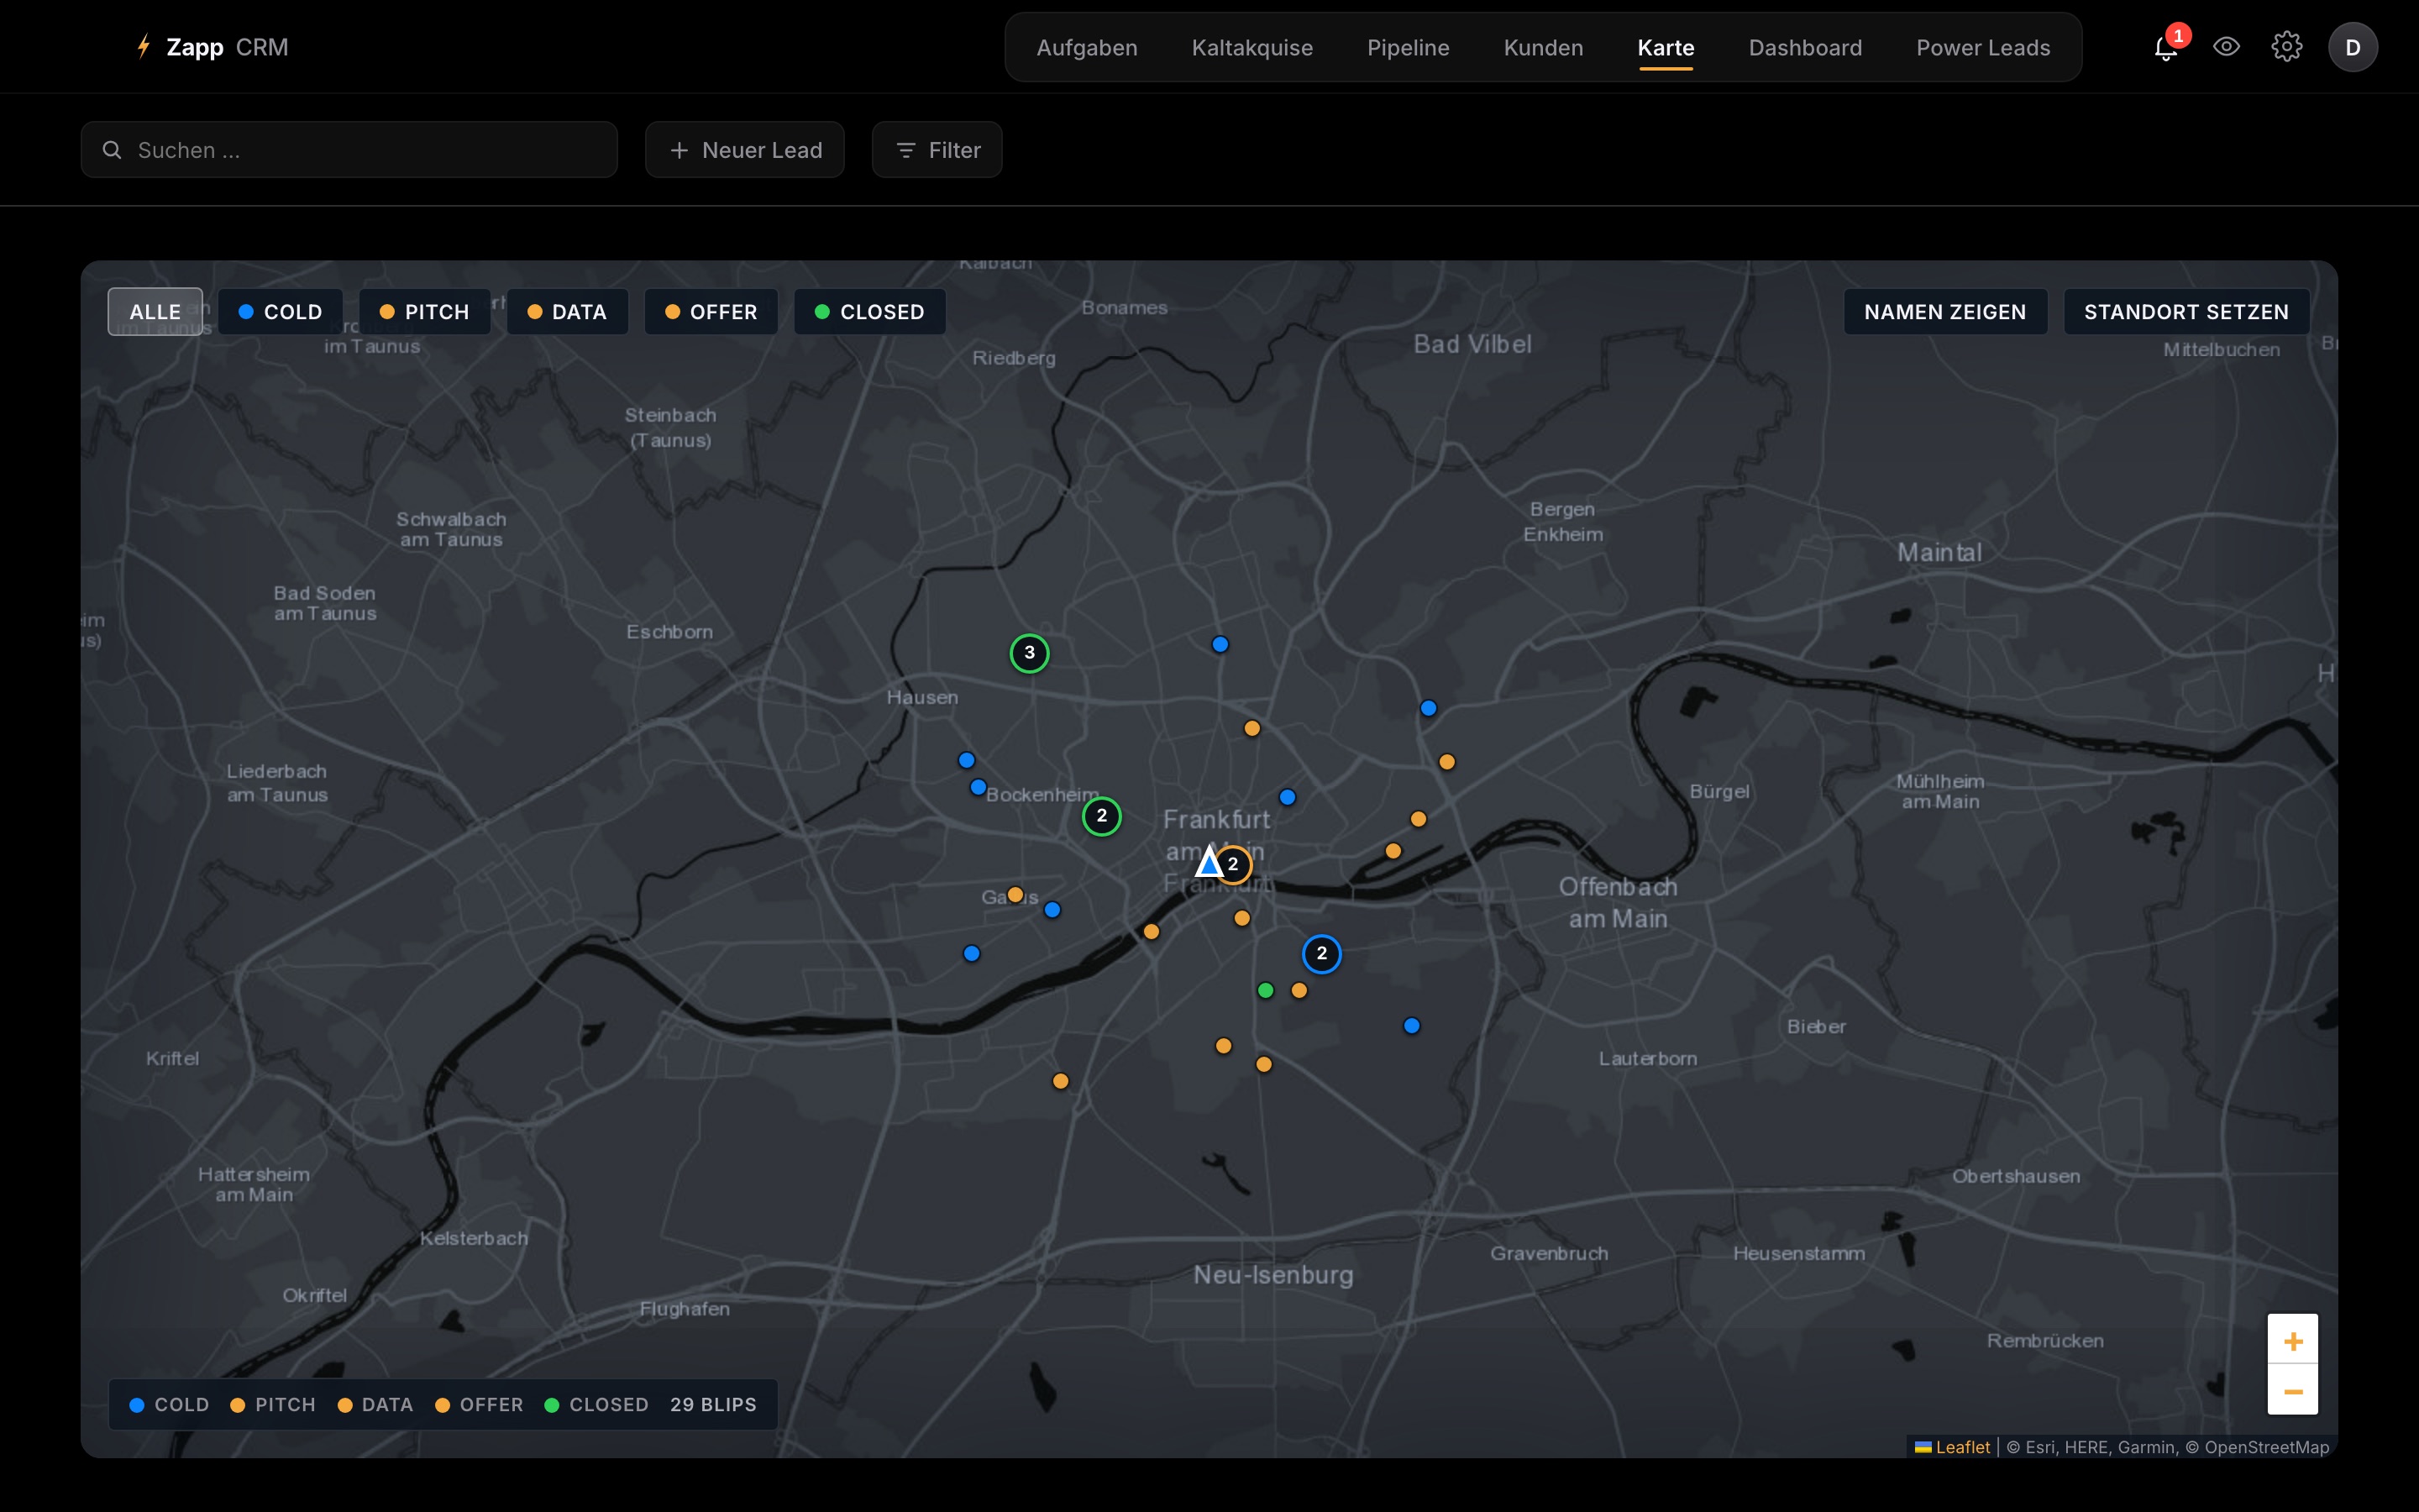
Task: Toggle the DATA filter chip
Action: (x=567, y=312)
